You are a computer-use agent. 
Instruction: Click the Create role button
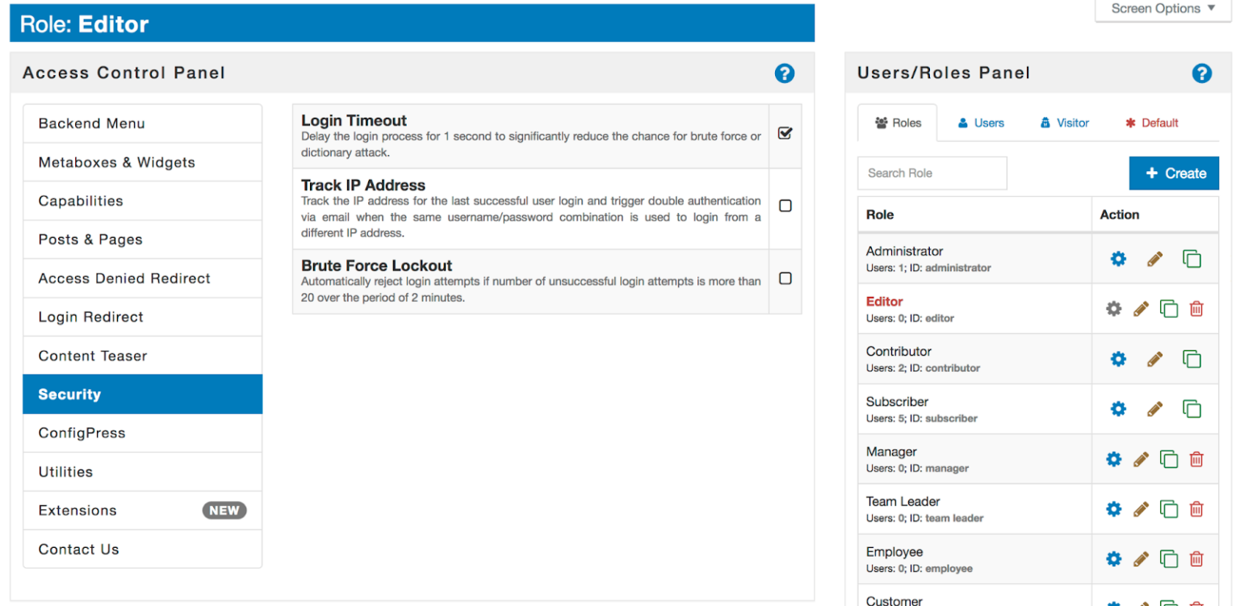coord(1174,173)
